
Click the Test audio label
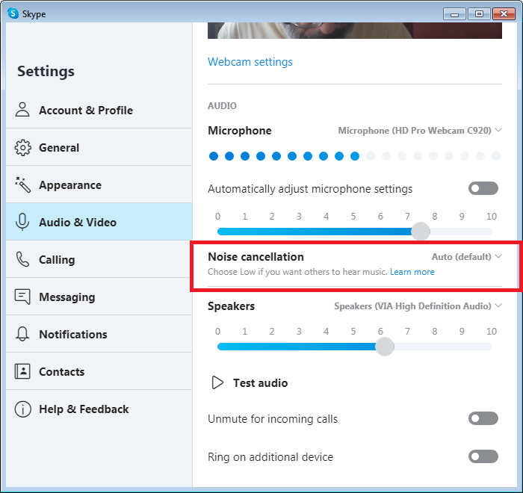pyautogui.click(x=260, y=383)
